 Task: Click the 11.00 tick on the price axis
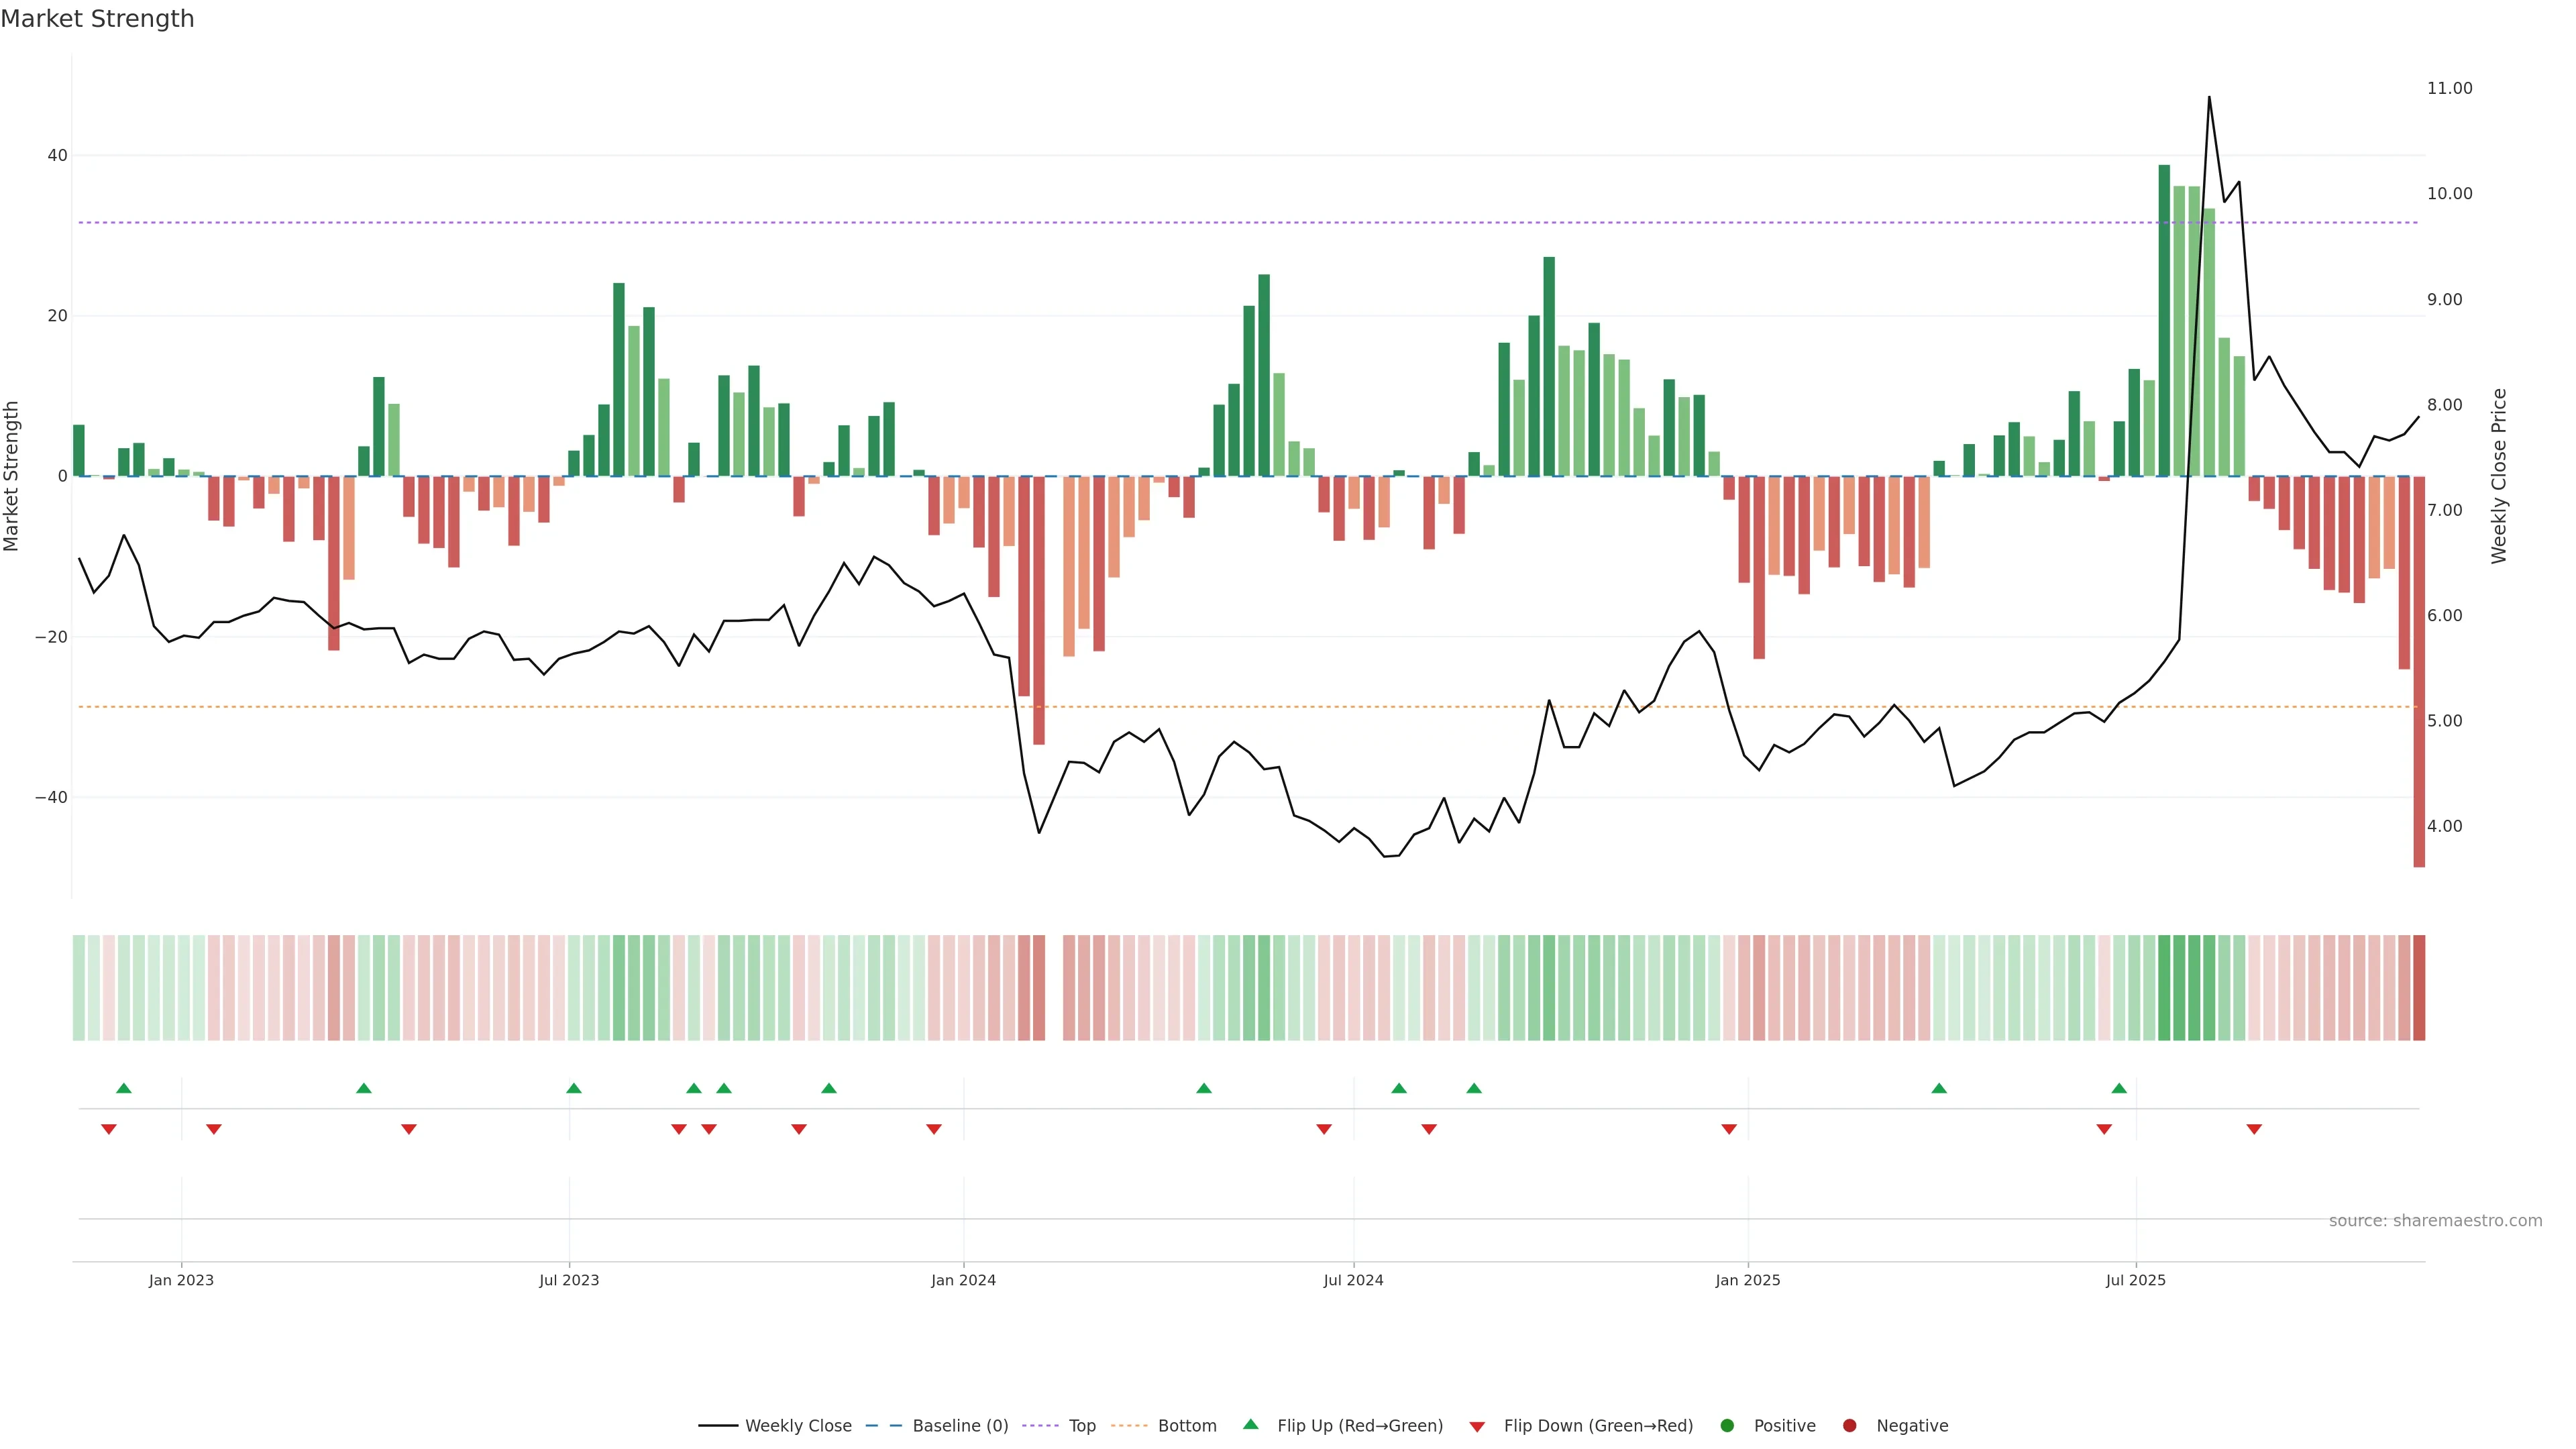click(x=2449, y=88)
